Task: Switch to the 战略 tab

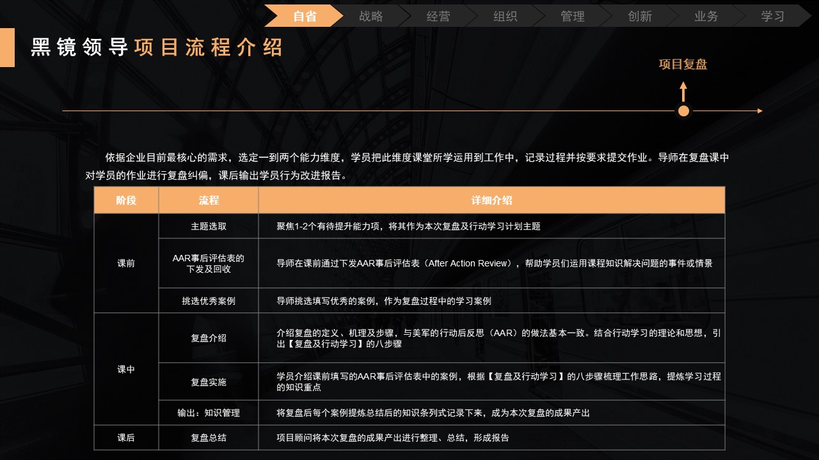Action: pyautogui.click(x=371, y=16)
